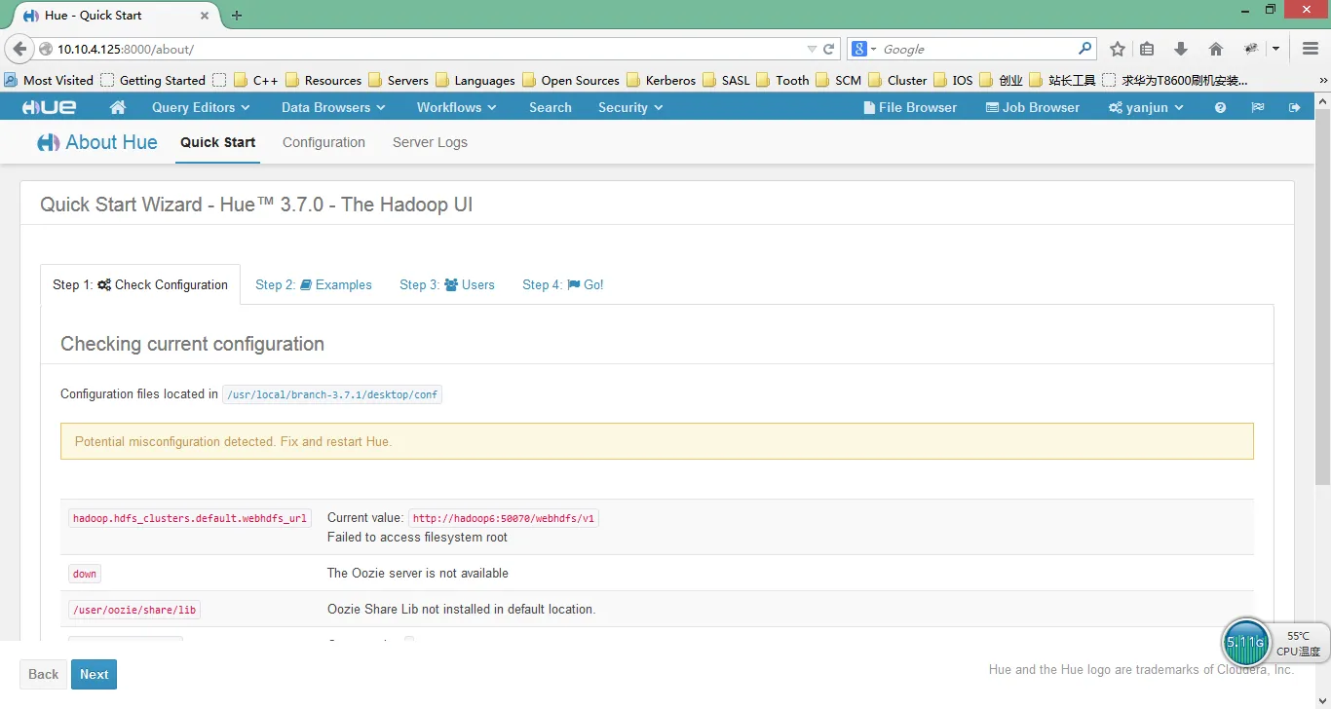
Task: Click the red "down" status label
Action: click(85, 574)
